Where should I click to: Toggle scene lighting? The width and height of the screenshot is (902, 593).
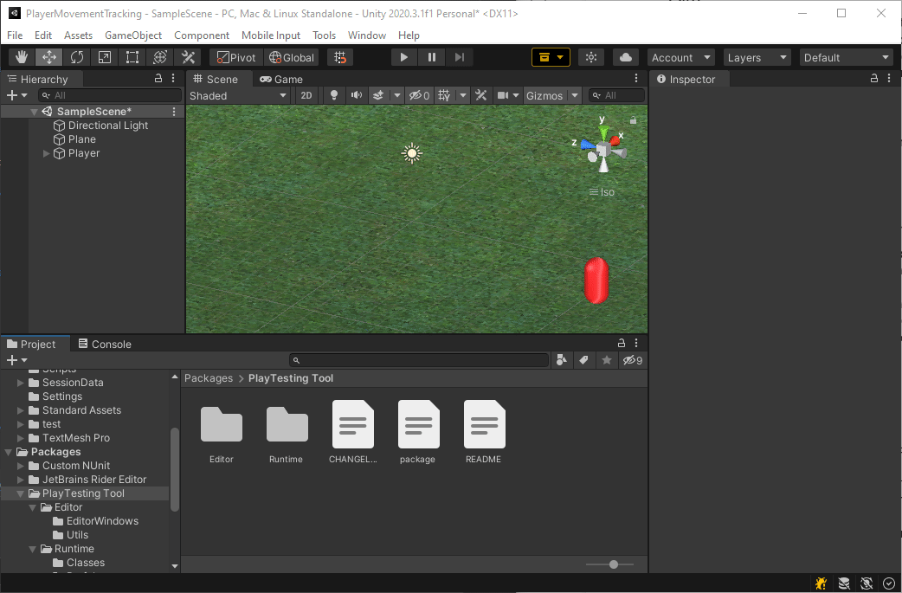coord(333,95)
